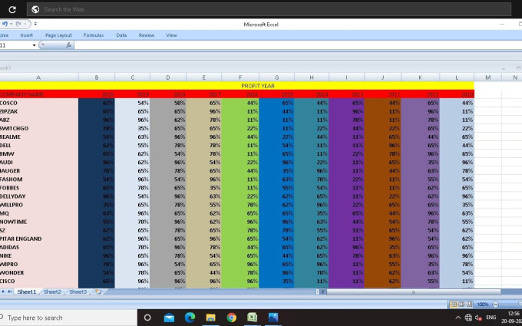The width and height of the screenshot is (522, 326).
Task: Show hidden system tray icons
Action: (x=458, y=318)
